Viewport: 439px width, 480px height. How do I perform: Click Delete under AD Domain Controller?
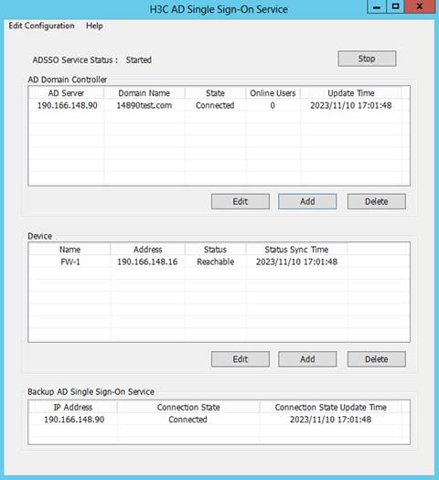pos(377,201)
